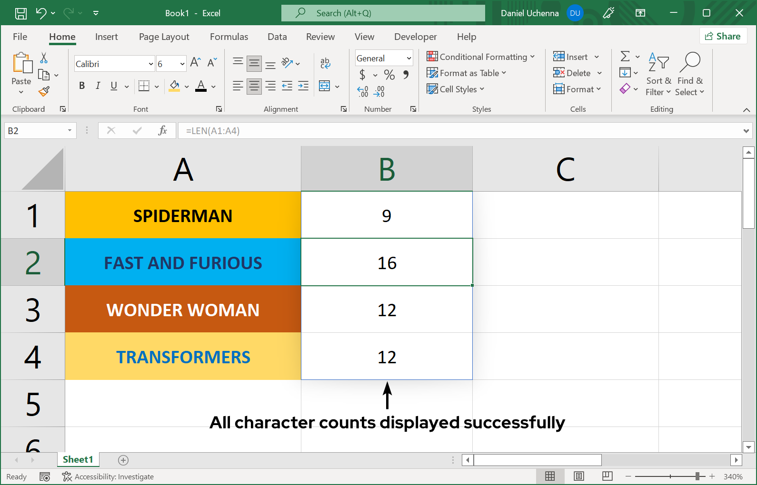Open Find & Select menu
757x485 pixels.
(x=690, y=74)
